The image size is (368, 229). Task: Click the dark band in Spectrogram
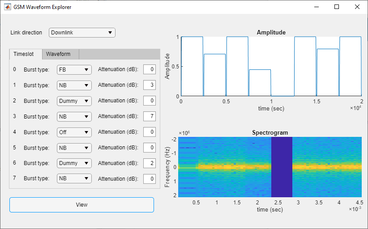[x=282, y=167]
